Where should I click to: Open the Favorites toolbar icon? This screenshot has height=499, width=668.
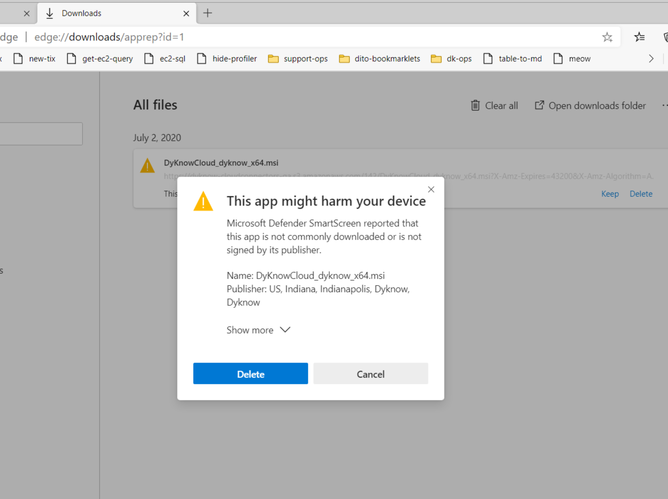[x=639, y=37]
